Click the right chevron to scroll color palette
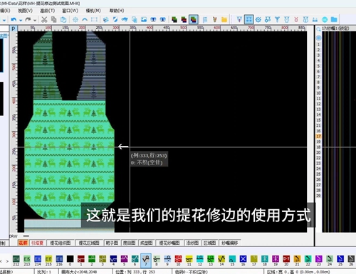The height and width of the screenshot is (274, 356). tap(7, 261)
